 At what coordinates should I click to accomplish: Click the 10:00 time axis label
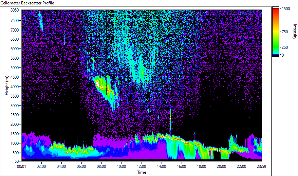pyautogui.click(x=122, y=167)
